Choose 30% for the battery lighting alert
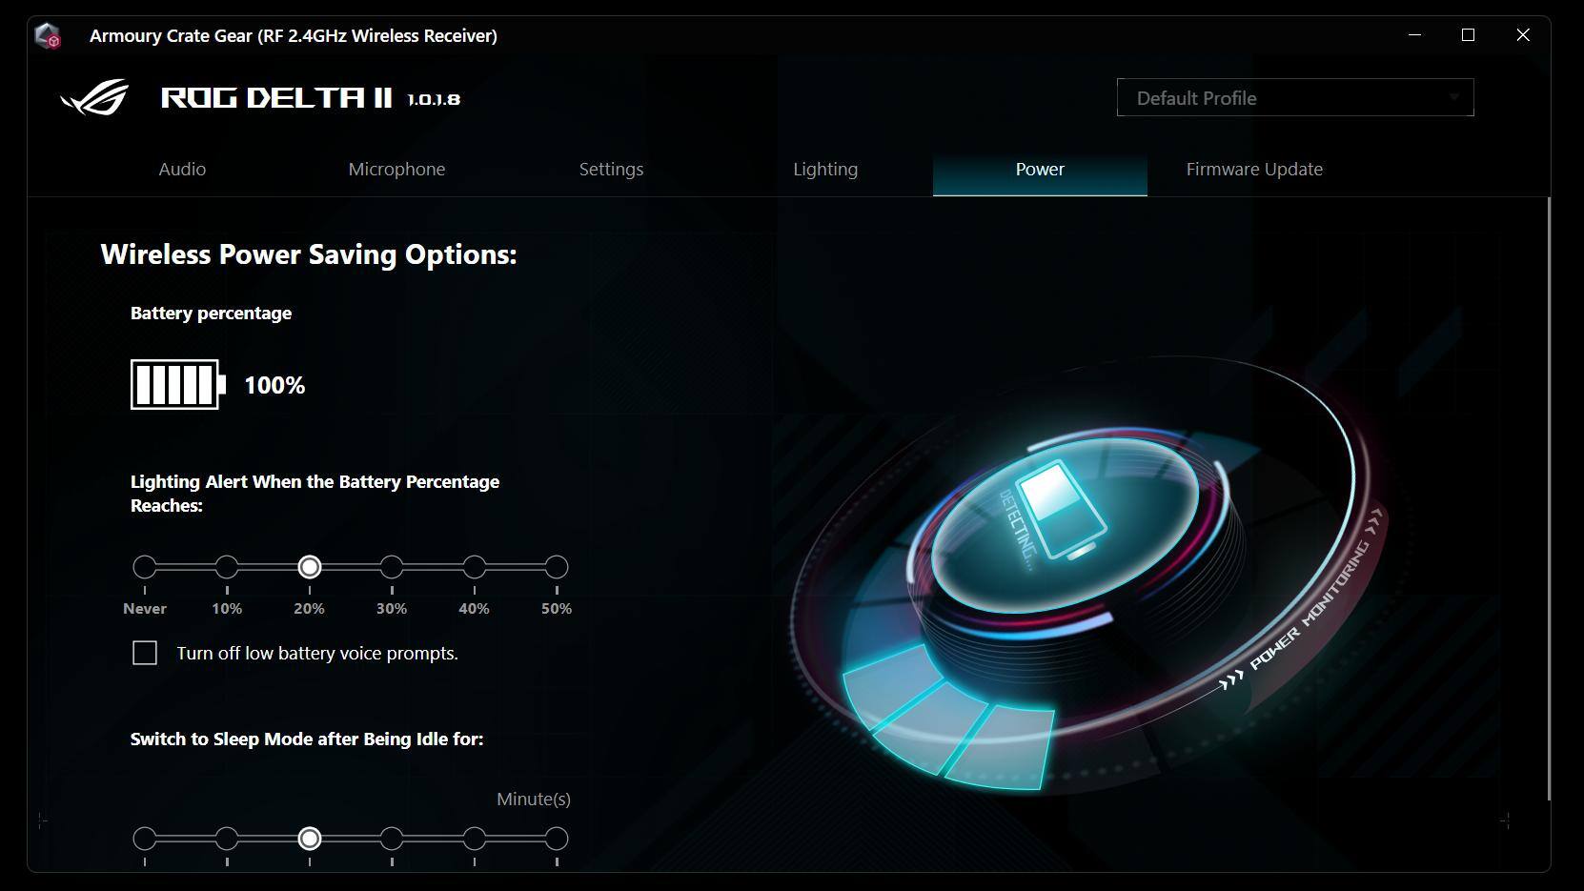 tap(392, 567)
